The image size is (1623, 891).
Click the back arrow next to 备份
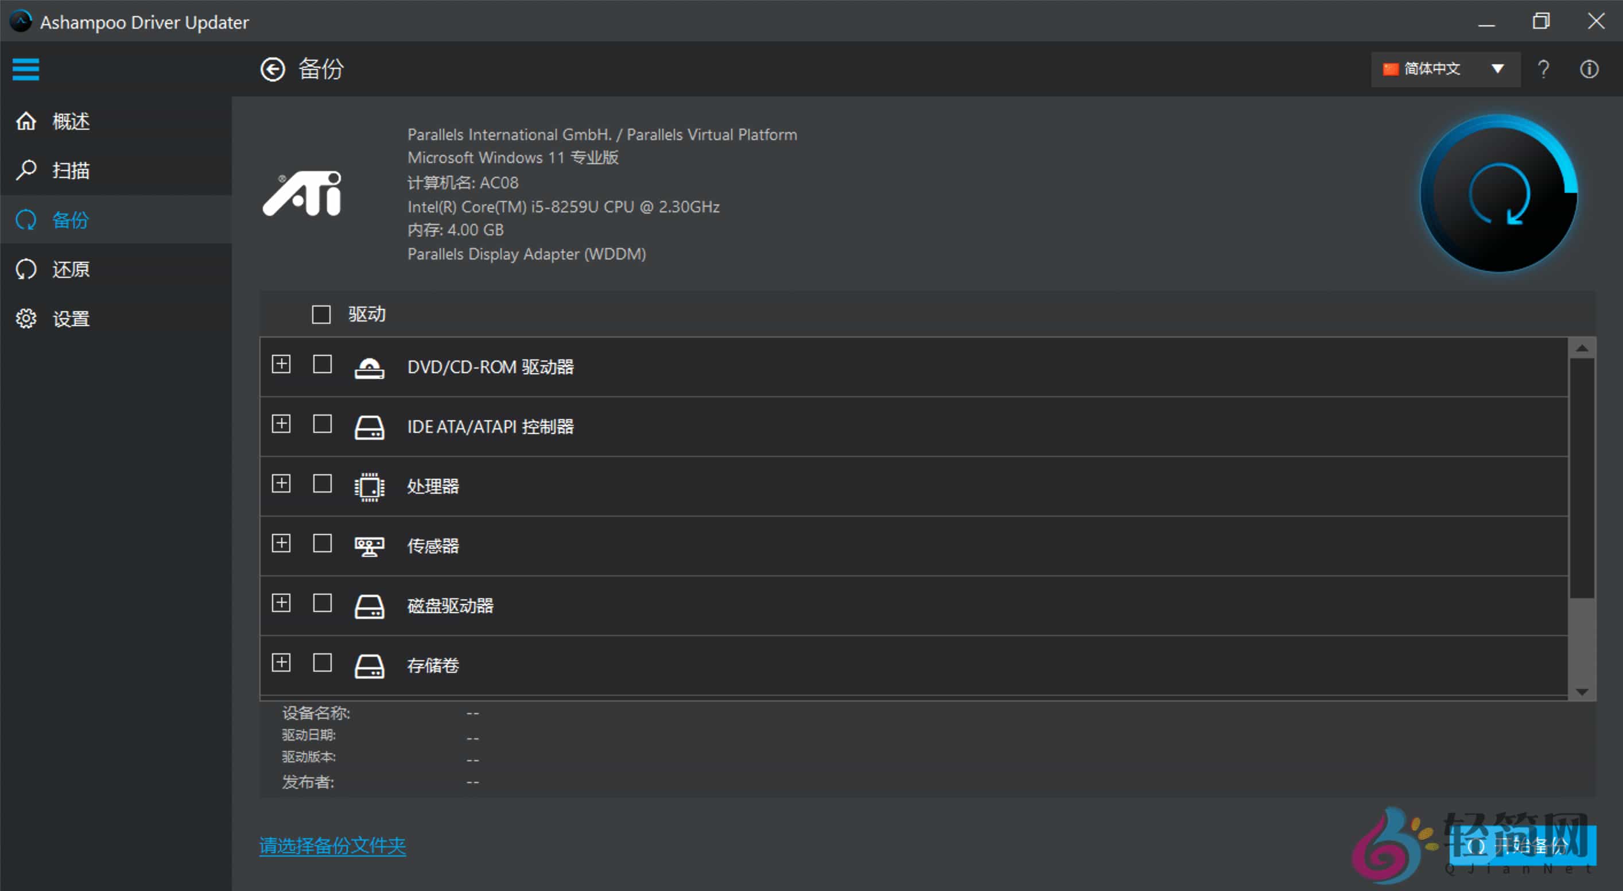(272, 69)
